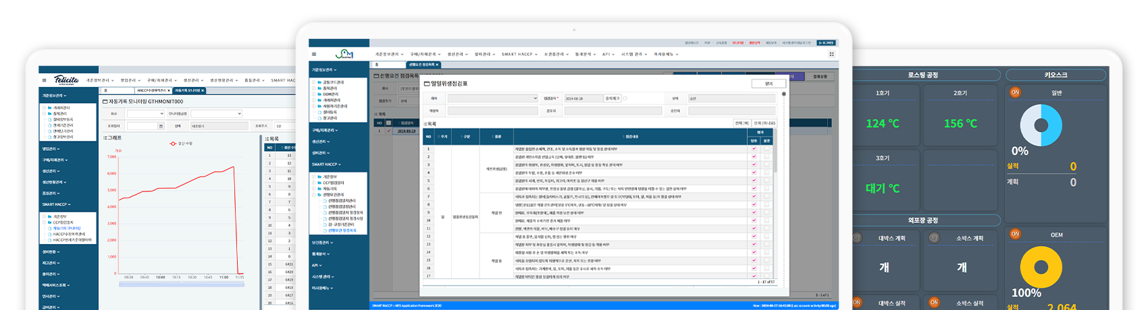
Task: Uncheck 양호 checkbox for row 10 in dialog
Action: tap(754, 220)
